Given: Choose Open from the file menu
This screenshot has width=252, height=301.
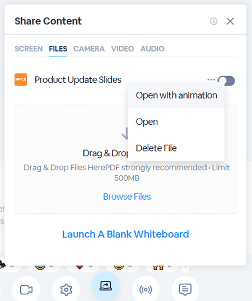Looking at the screenshot, I should 176,122.
